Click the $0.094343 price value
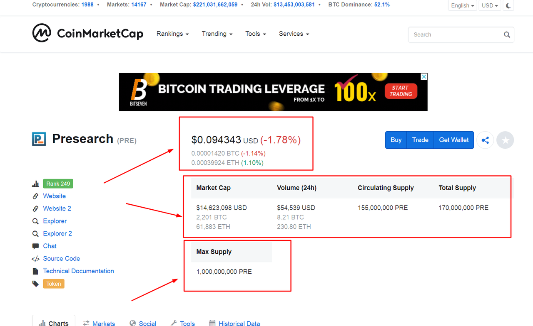This screenshot has width=533, height=326. [x=216, y=140]
